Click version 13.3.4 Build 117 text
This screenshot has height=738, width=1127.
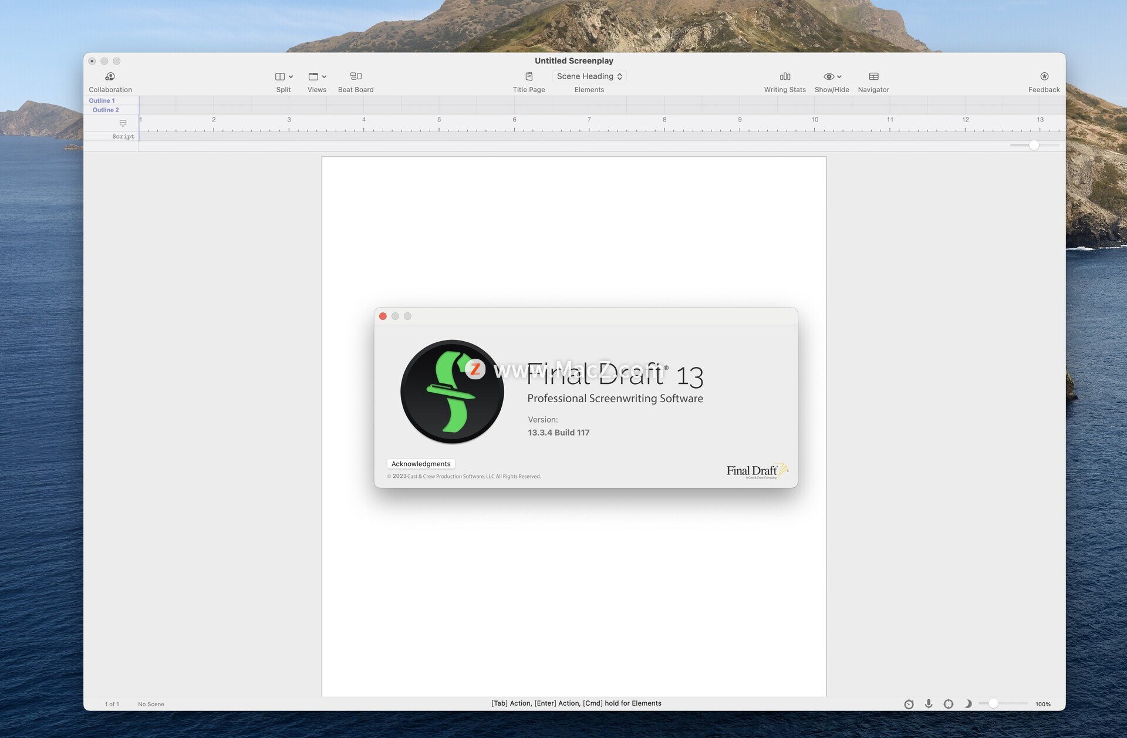pyautogui.click(x=559, y=433)
